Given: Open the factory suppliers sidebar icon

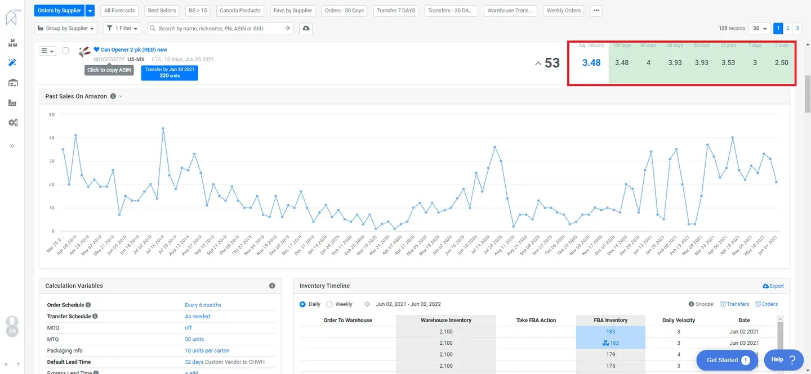Looking at the screenshot, I should tap(12, 103).
